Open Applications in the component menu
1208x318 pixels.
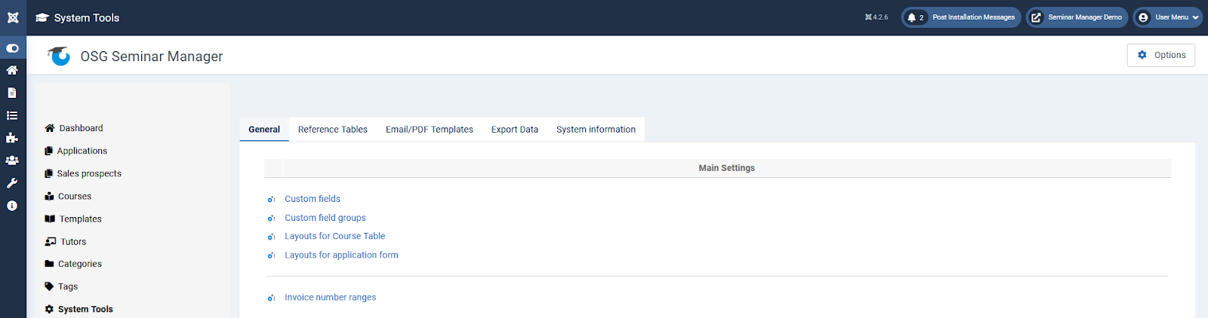pyautogui.click(x=82, y=151)
